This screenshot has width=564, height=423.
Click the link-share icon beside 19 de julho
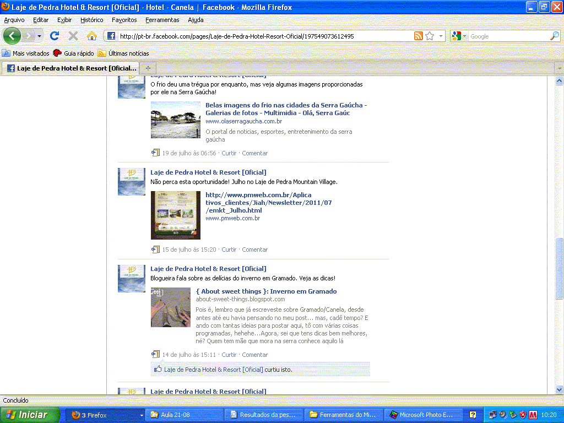(155, 153)
